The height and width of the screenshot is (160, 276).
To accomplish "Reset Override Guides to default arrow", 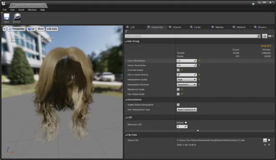I will pyautogui.click(x=182, y=70).
